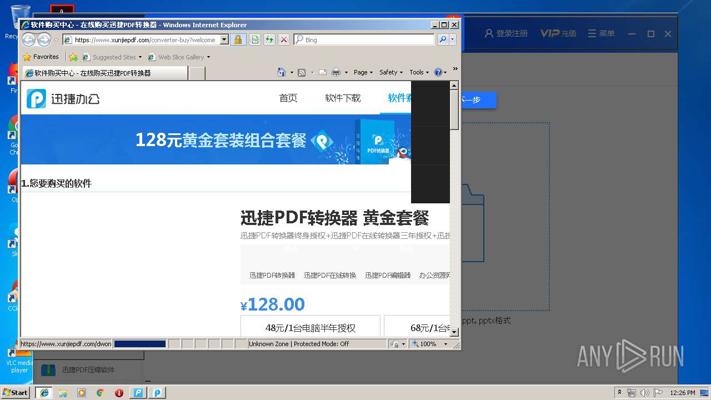
Task: Go to the IE Home page icon
Action: tap(282, 72)
